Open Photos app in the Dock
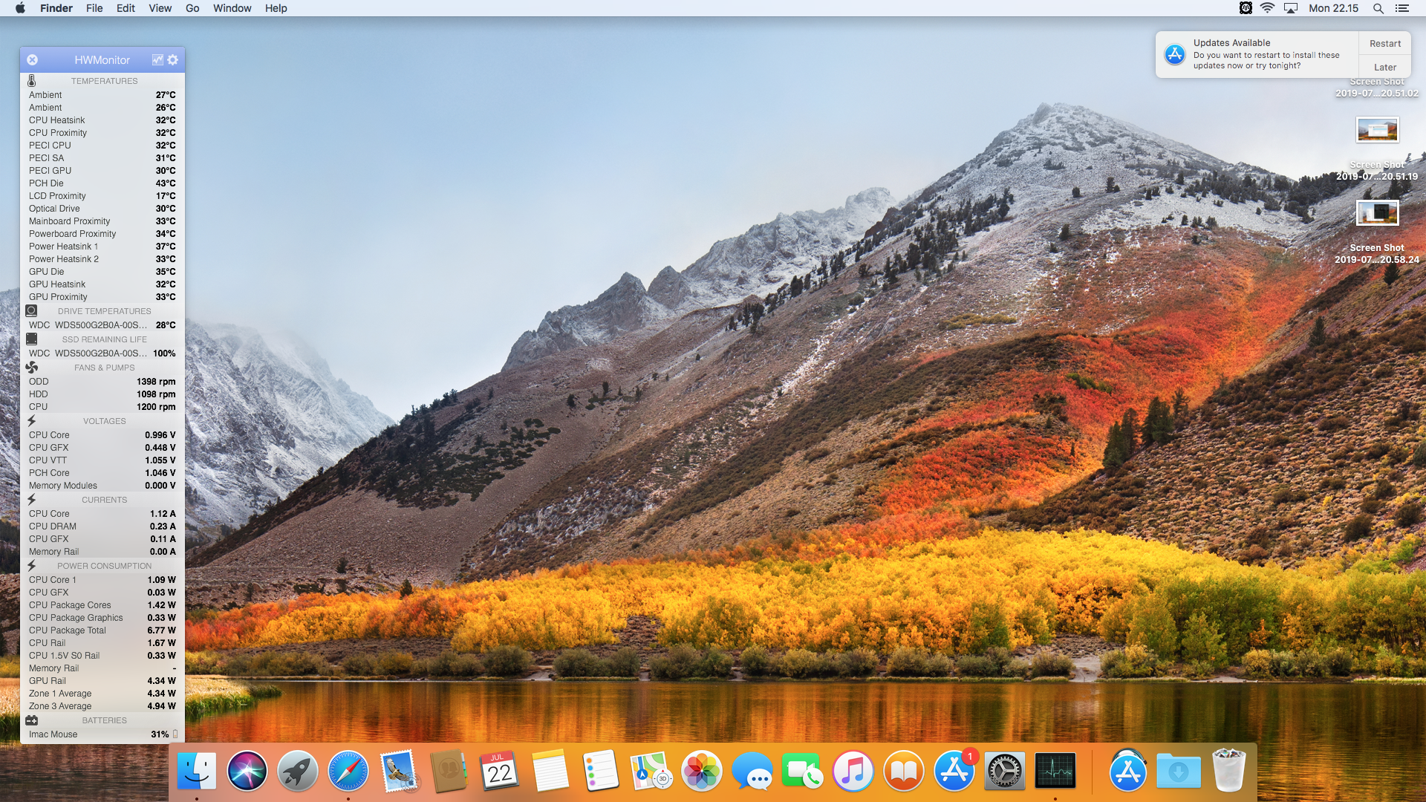The image size is (1426, 802). point(701,772)
